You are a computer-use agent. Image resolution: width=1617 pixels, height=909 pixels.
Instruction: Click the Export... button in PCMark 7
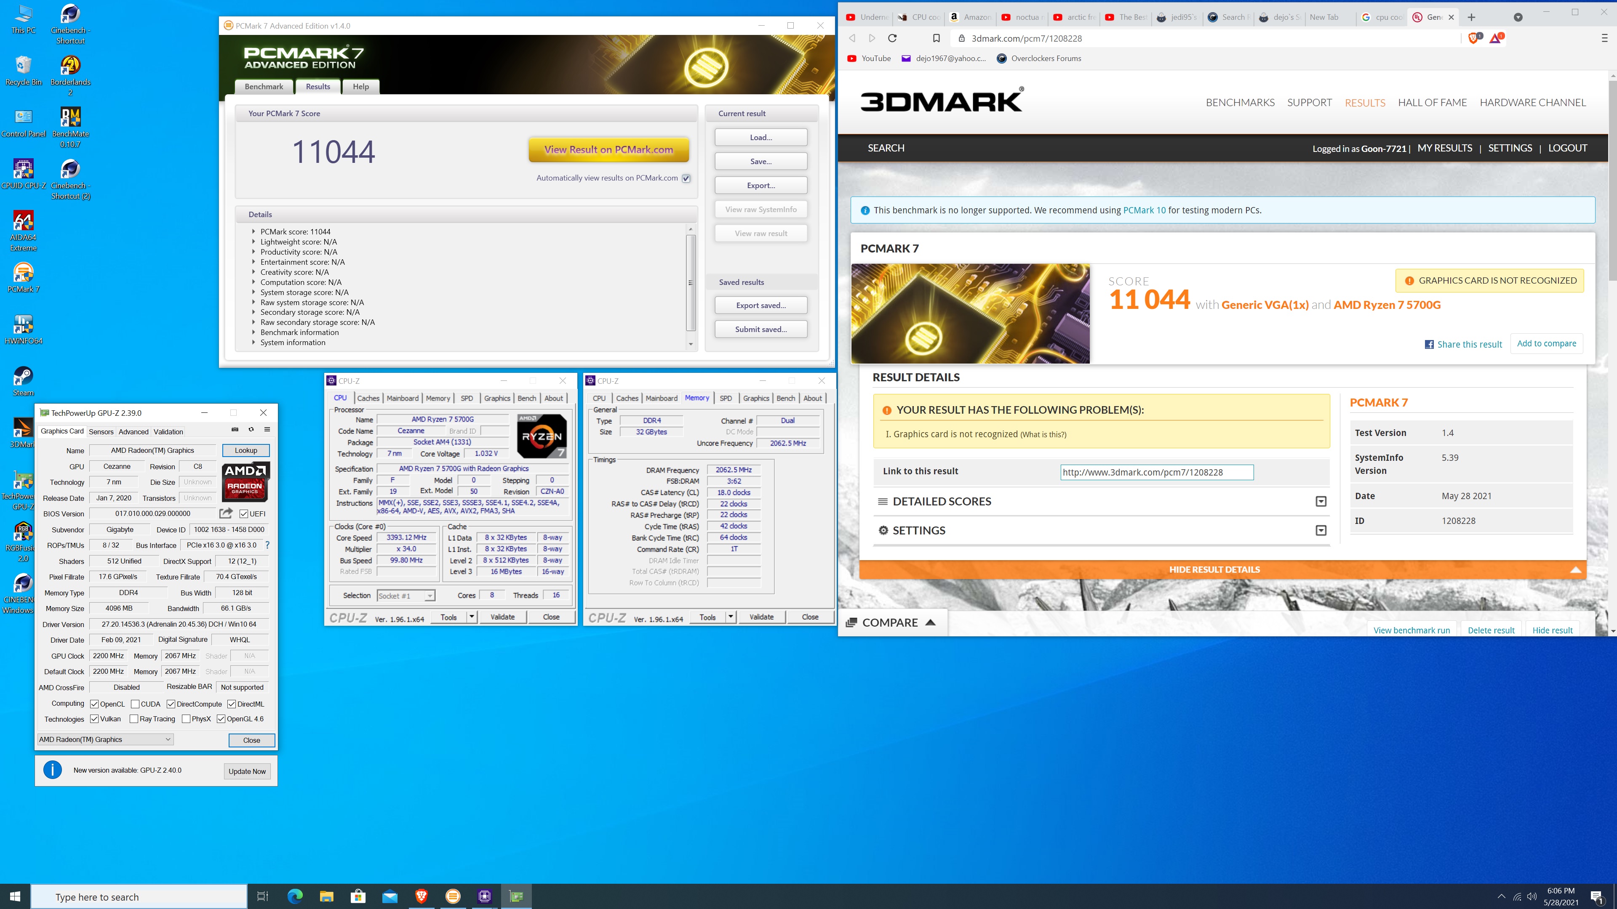[x=761, y=185]
